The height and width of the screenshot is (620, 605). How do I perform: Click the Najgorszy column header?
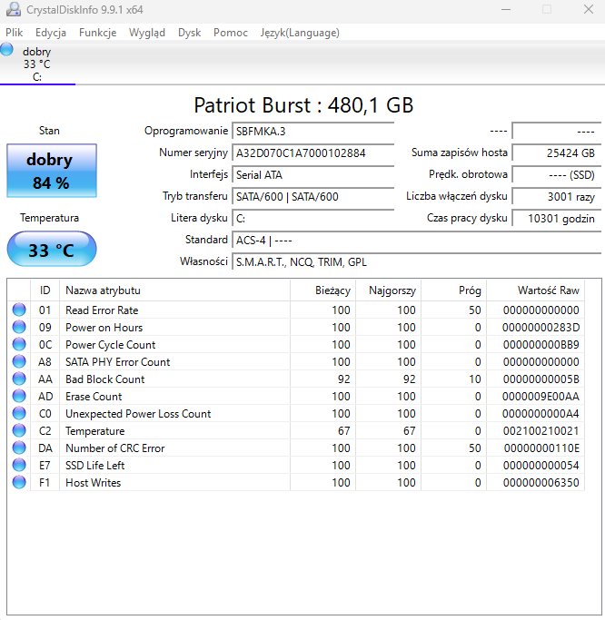click(388, 290)
